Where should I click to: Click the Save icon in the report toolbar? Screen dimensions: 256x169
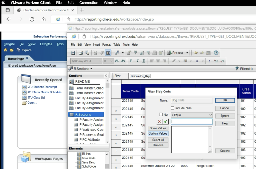(73, 53)
